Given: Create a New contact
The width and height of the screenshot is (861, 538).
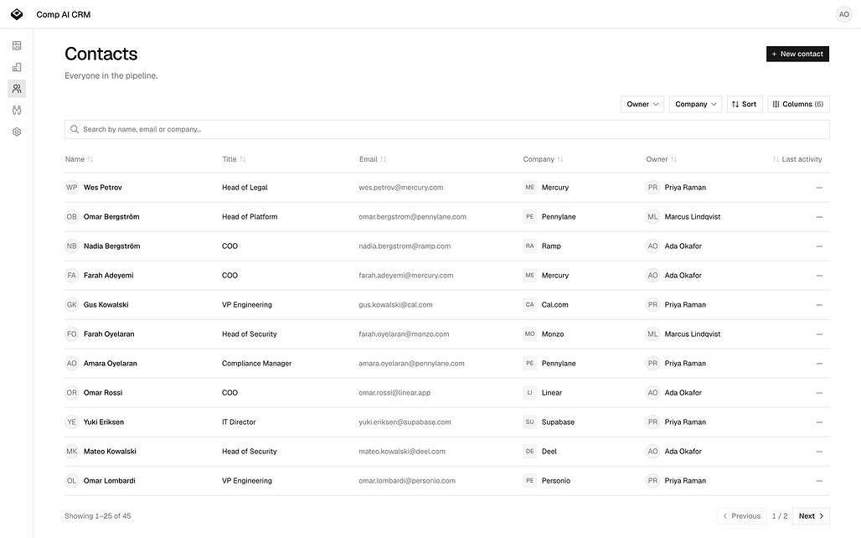Looking at the screenshot, I should [797, 54].
